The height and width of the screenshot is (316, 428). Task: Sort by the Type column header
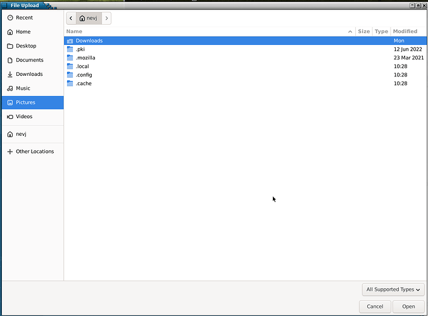pos(381,32)
